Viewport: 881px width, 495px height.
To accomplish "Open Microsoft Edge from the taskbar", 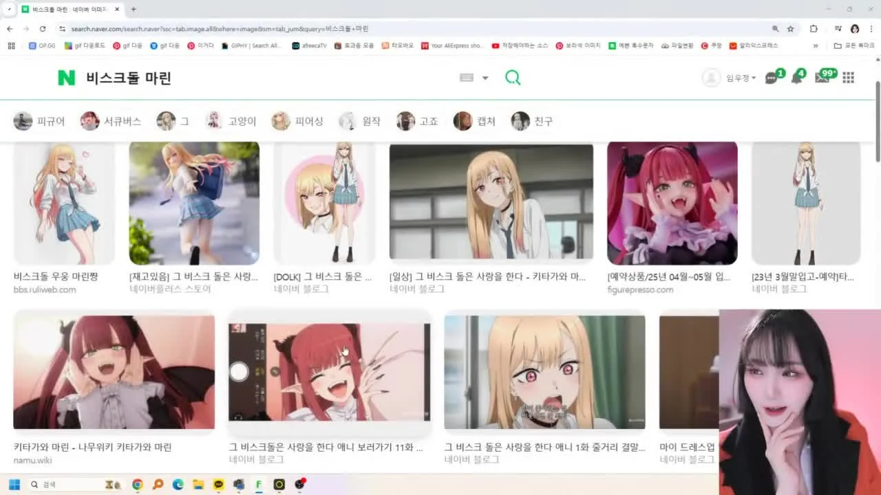I will click(x=178, y=485).
